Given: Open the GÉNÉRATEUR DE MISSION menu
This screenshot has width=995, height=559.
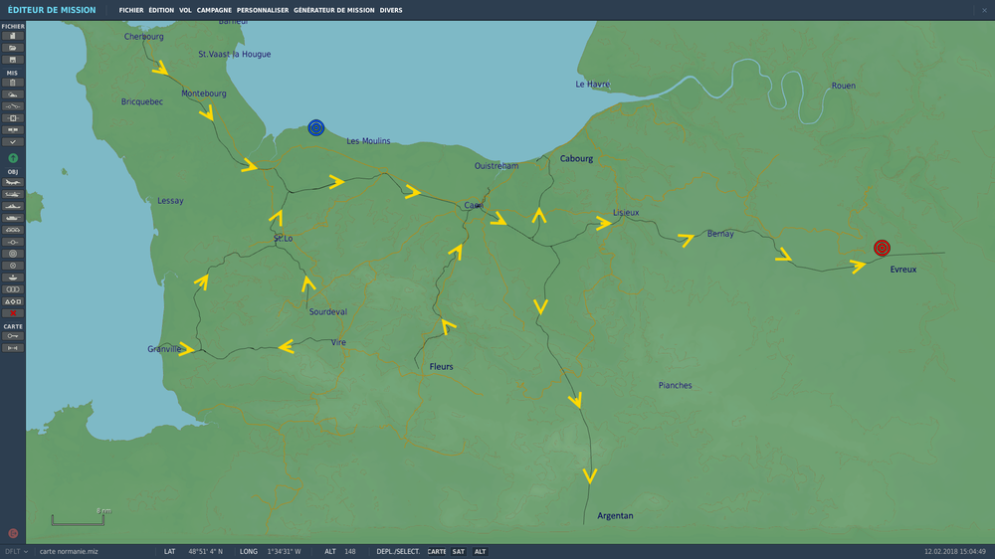Looking at the screenshot, I should coord(333,10).
